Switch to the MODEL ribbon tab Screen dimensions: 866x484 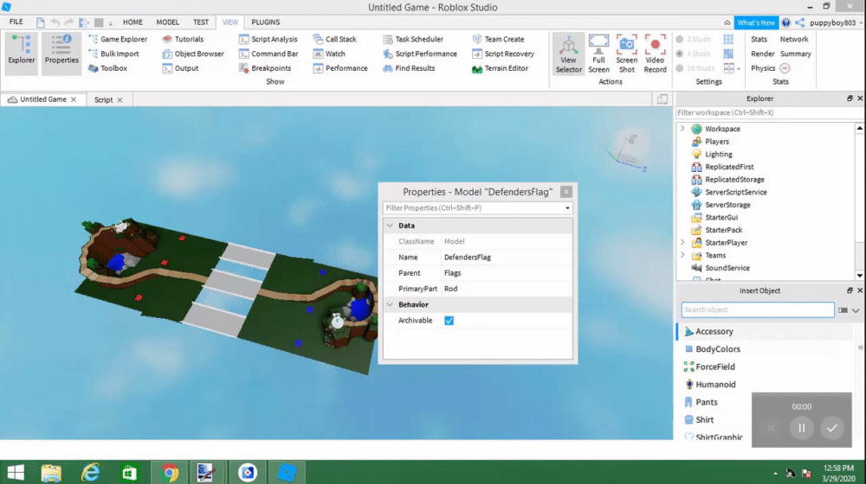pos(167,22)
